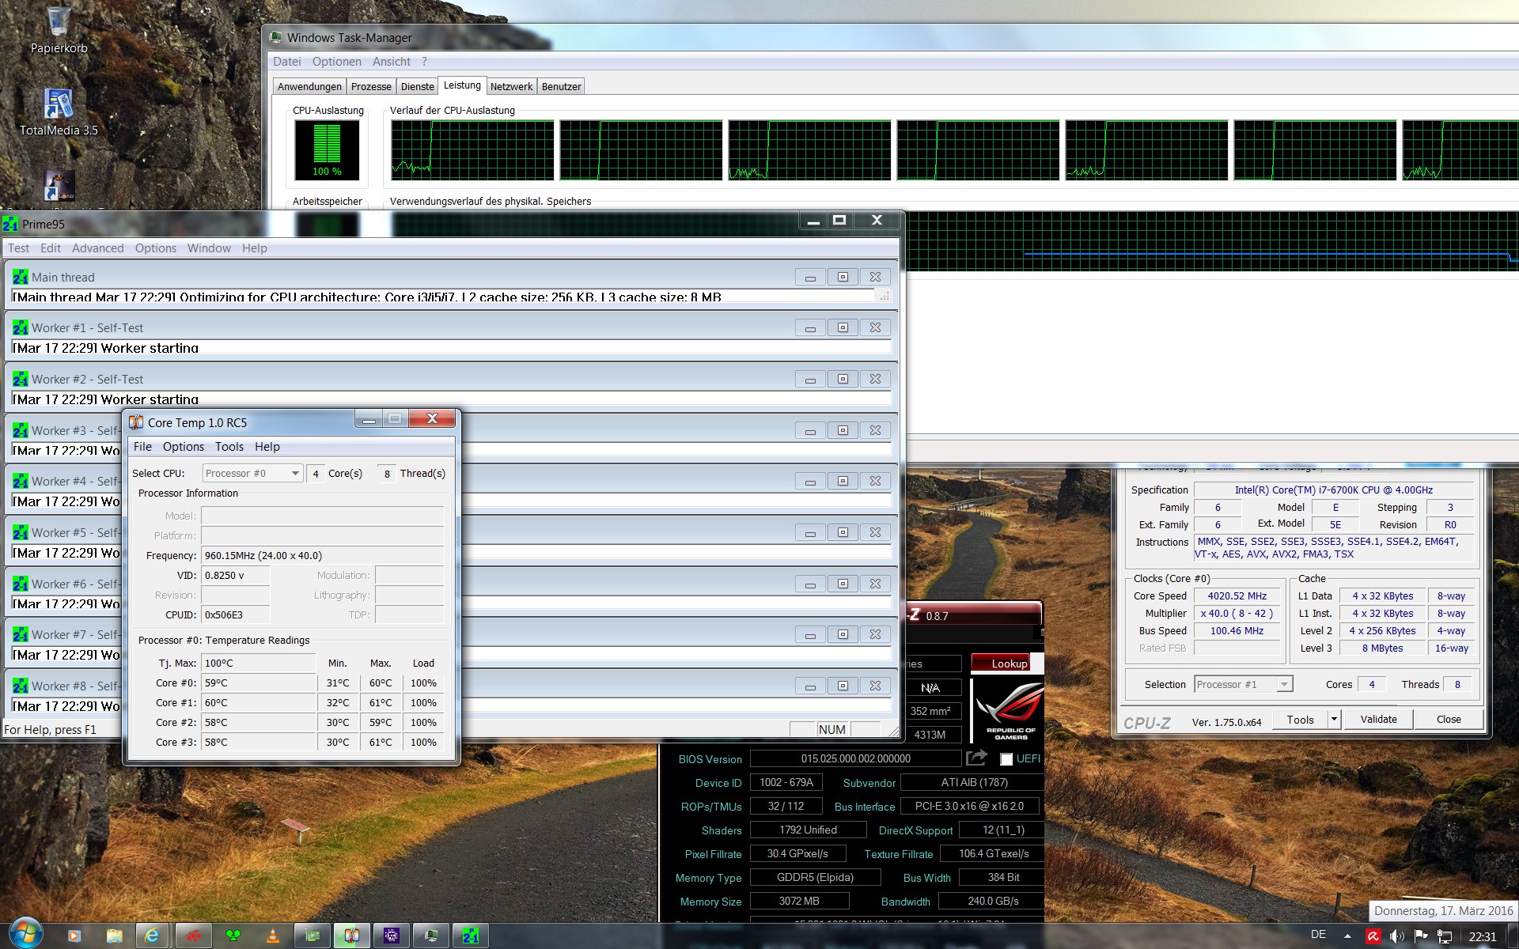
Task: Click Internet Explorer taskbar icon
Action: (x=152, y=936)
